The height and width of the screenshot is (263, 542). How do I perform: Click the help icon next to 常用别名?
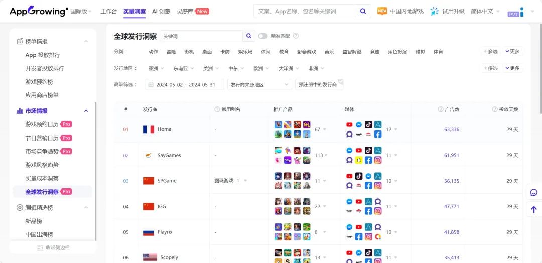[217, 109]
